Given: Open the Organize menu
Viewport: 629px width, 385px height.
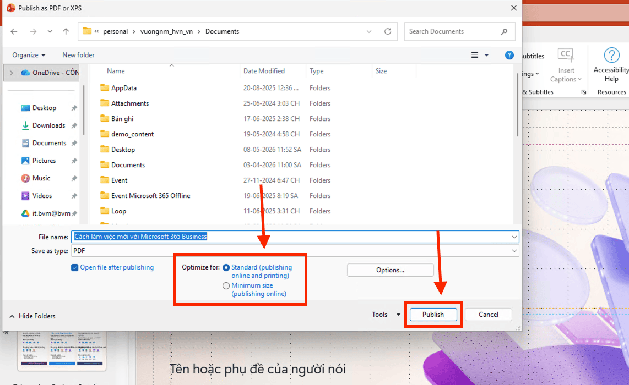Looking at the screenshot, I should (x=29, y=55).
